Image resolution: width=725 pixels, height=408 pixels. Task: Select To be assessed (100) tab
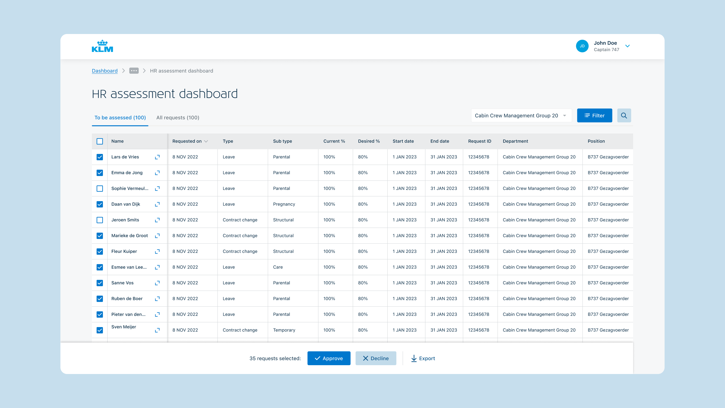coord(120,118)
